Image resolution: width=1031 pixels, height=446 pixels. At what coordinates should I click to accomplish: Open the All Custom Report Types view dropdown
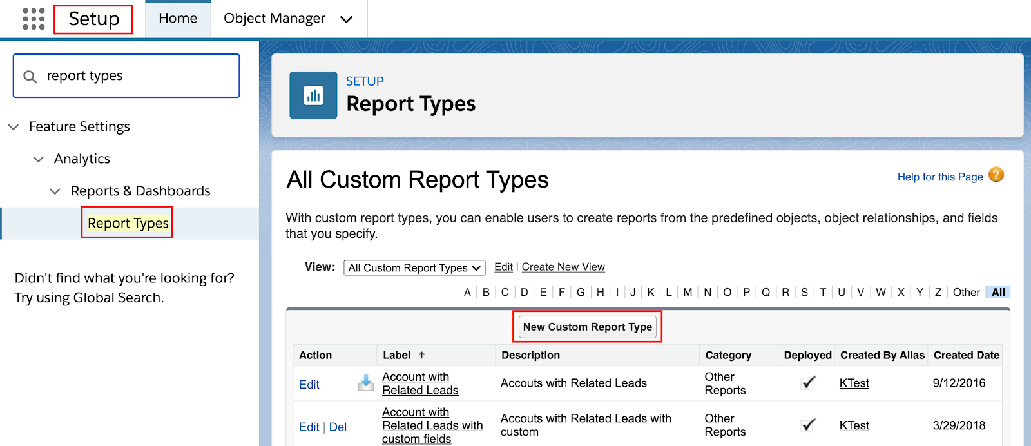point(414,267)
